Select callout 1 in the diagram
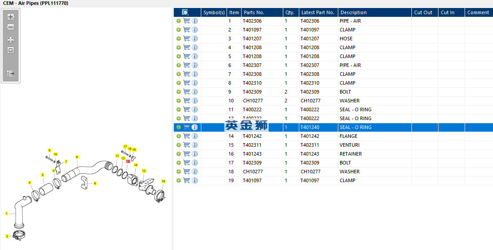 (7, 214)
